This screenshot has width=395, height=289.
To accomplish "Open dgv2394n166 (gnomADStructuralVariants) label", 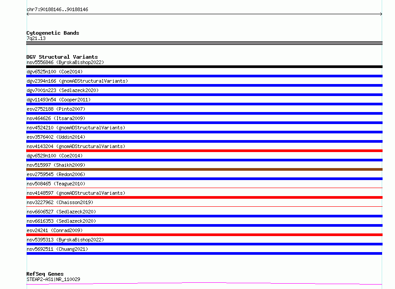I will point(77,81).
